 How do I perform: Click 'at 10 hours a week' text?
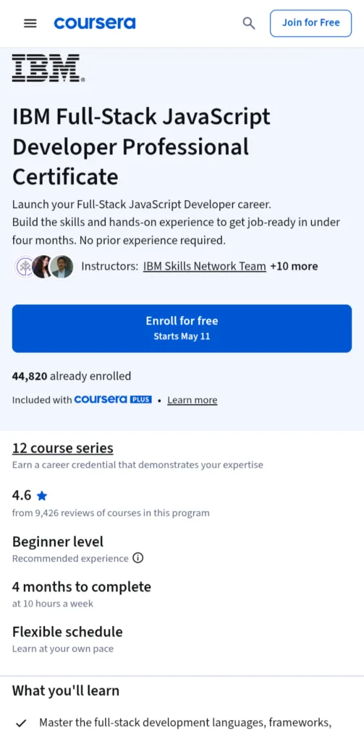point(53,604)
